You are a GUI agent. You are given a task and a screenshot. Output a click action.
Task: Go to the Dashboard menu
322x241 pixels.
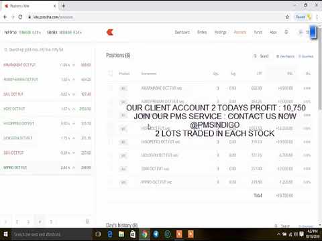point(182,32)
